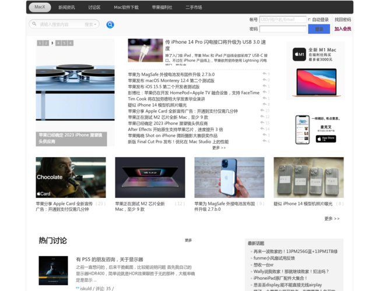
Task: Click 更多 below the news list
Action: (219, 148)
